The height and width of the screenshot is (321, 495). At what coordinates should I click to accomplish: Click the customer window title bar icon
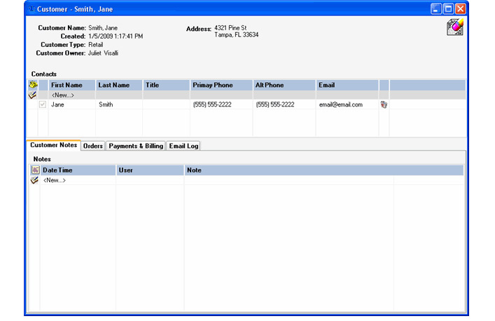(32, 9)
